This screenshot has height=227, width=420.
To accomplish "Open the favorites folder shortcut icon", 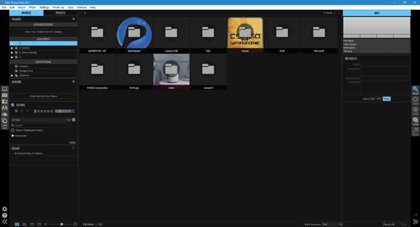I will pos(5,102).
